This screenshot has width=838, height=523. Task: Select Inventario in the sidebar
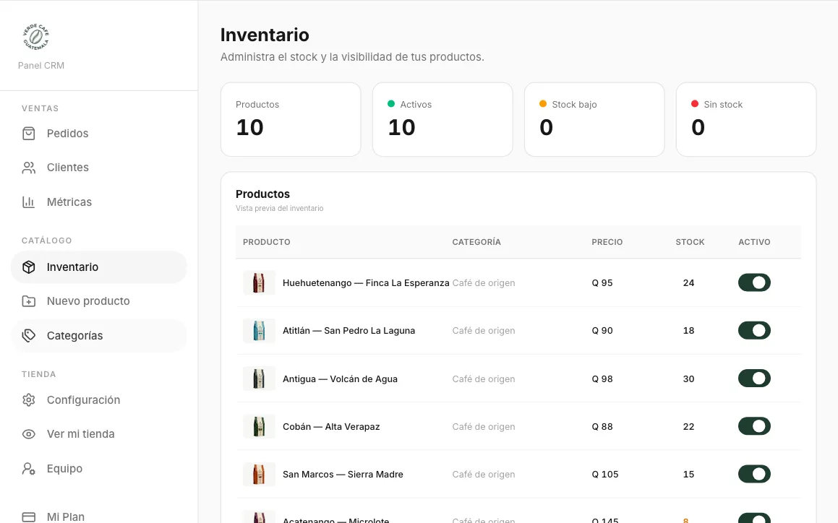pyautogui.click(x=99, y=267)
